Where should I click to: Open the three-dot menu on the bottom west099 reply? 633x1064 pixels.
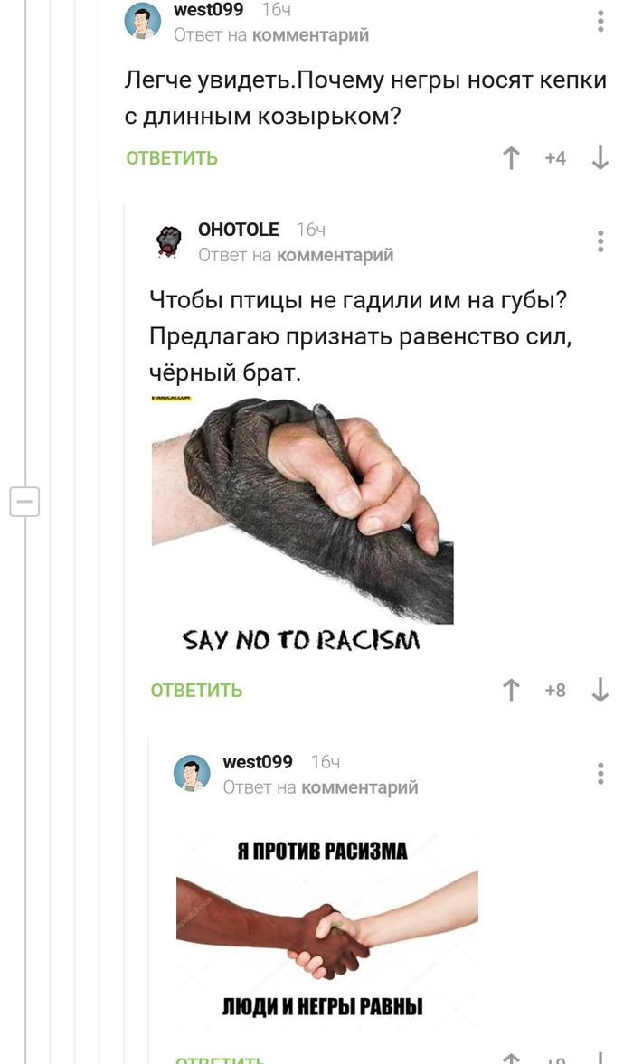[600, 774]
